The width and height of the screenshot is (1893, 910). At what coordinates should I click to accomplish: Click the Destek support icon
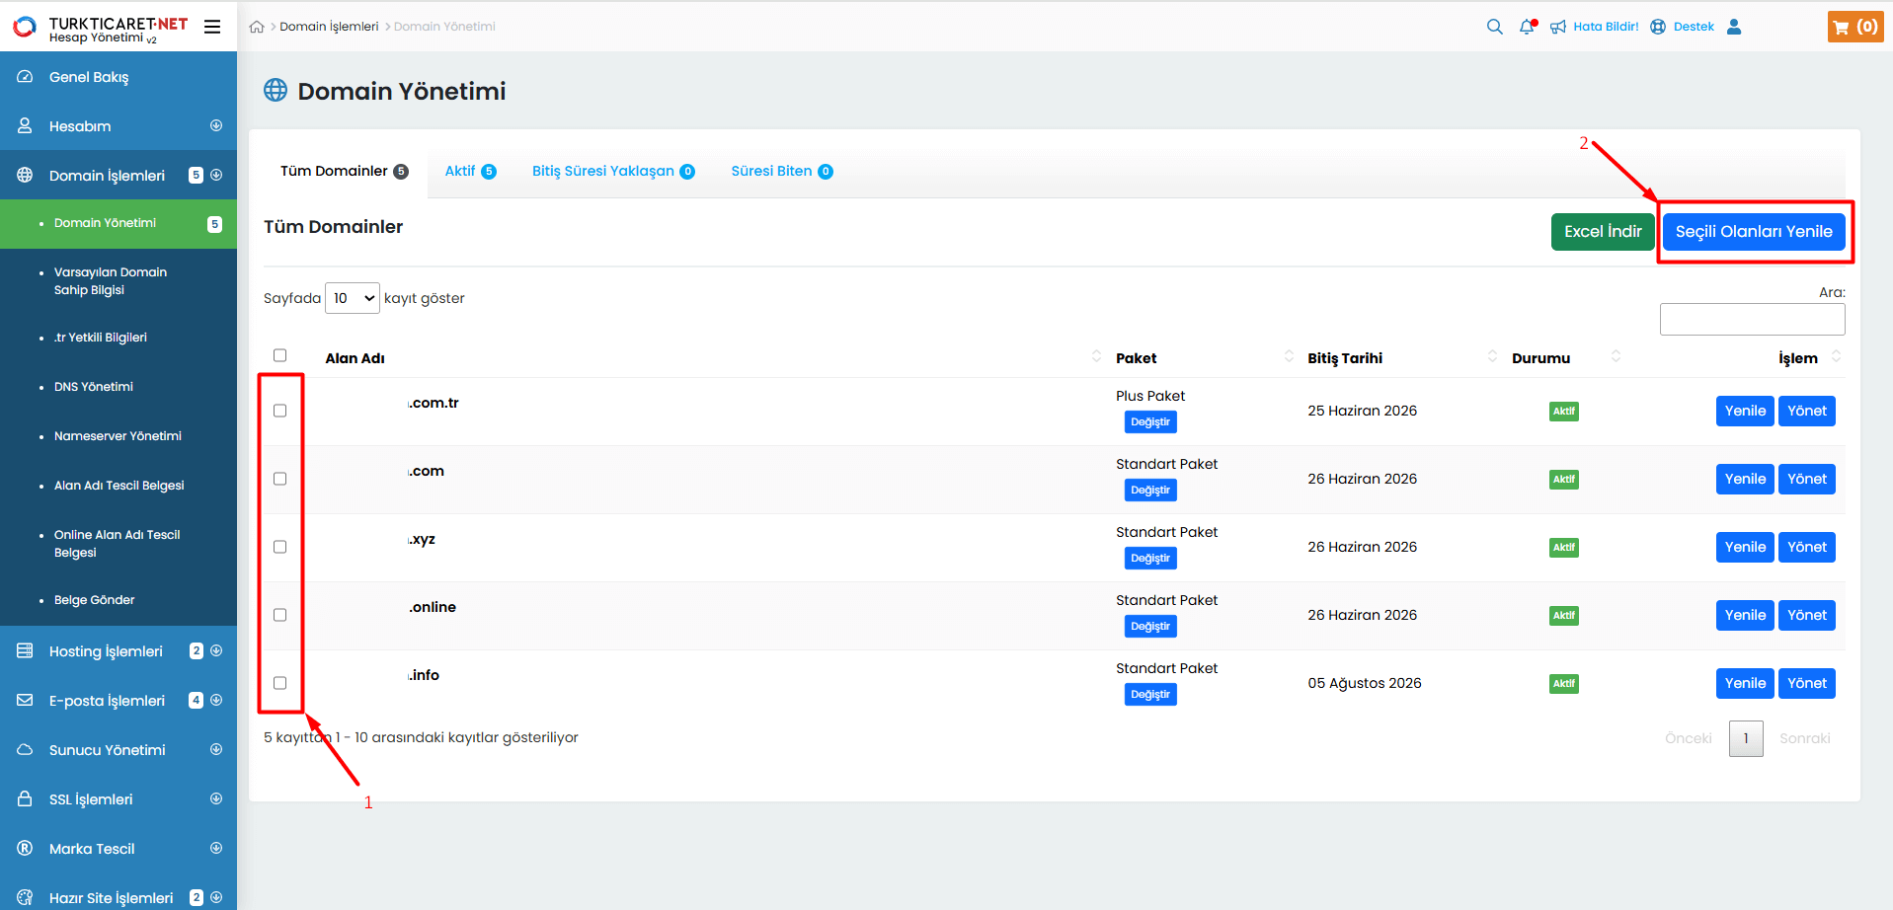pos(1658,27)
